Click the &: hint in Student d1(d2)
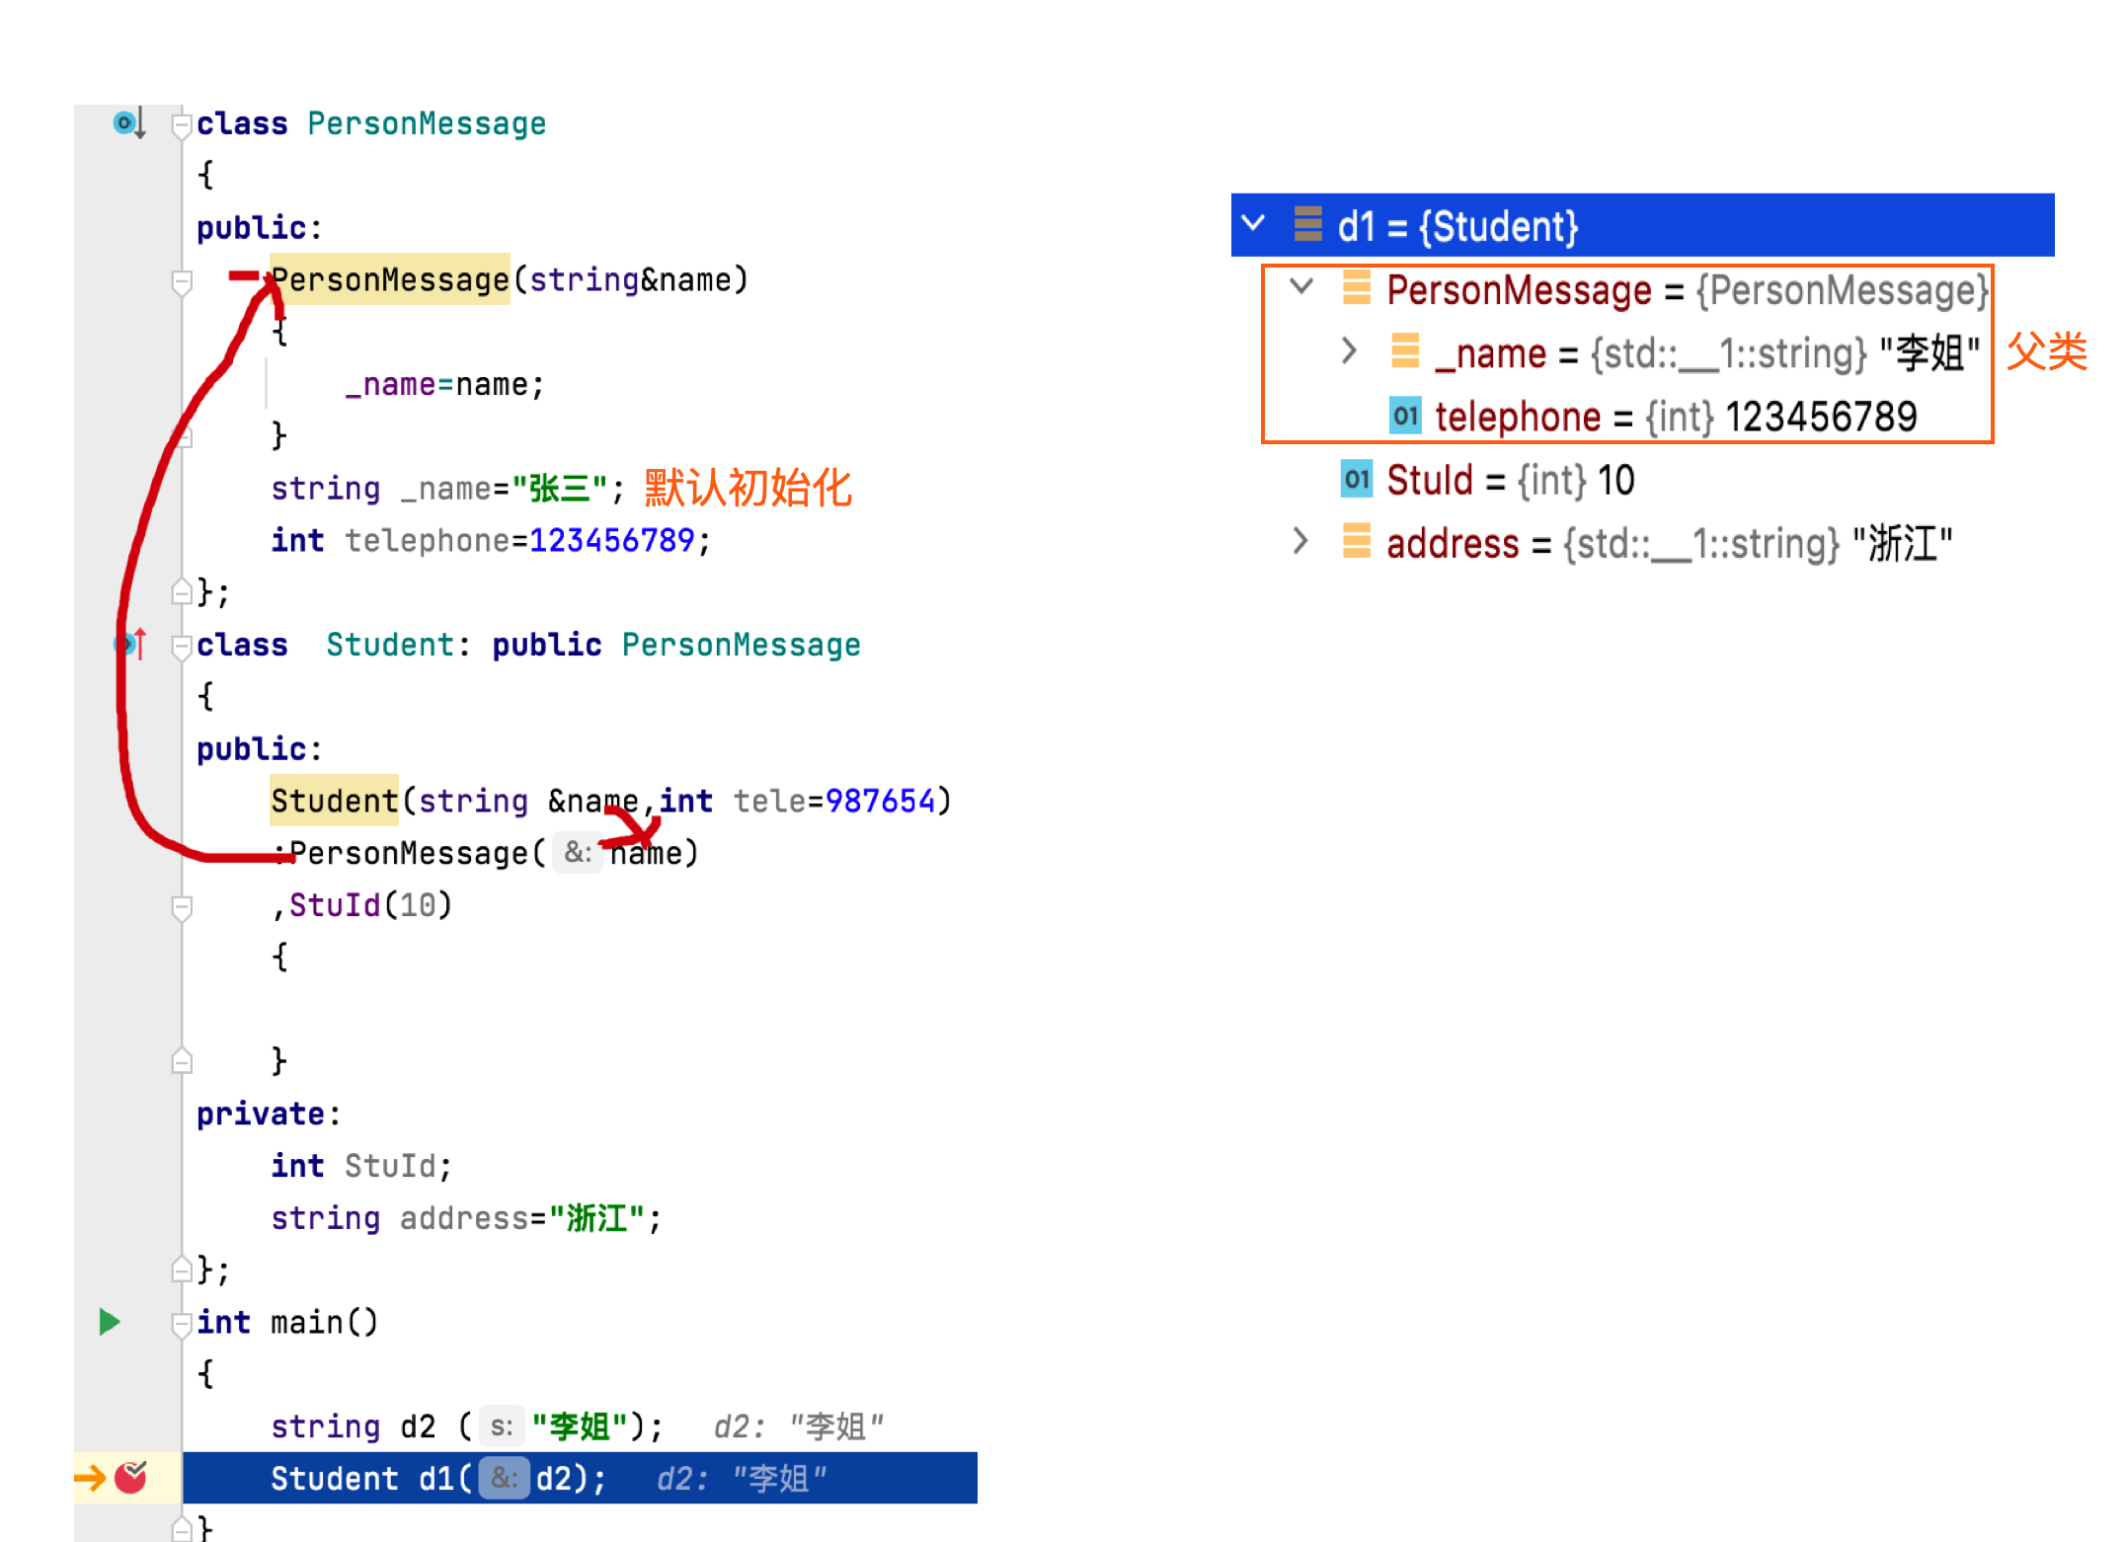 pyautogui.click(x=504, y=1478)
